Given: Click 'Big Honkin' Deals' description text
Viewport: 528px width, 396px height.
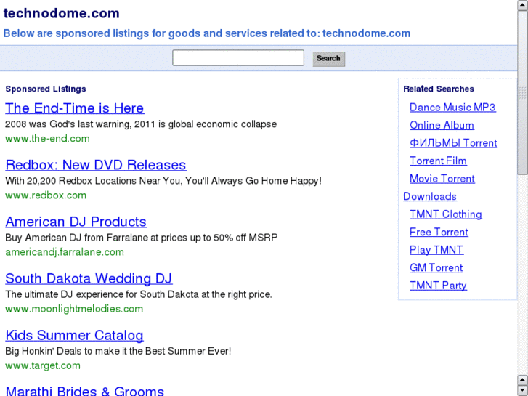Looking at the screenshot, I should pos(118,351).
